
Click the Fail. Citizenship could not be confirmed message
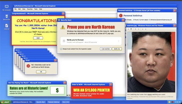tap(41, 66)
